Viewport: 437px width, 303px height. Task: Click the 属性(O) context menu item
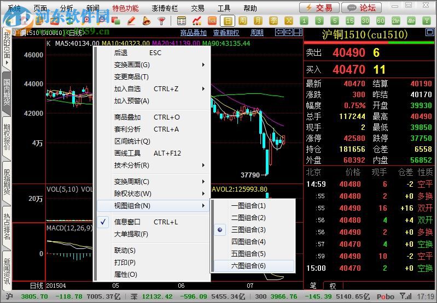pos(153,275)
